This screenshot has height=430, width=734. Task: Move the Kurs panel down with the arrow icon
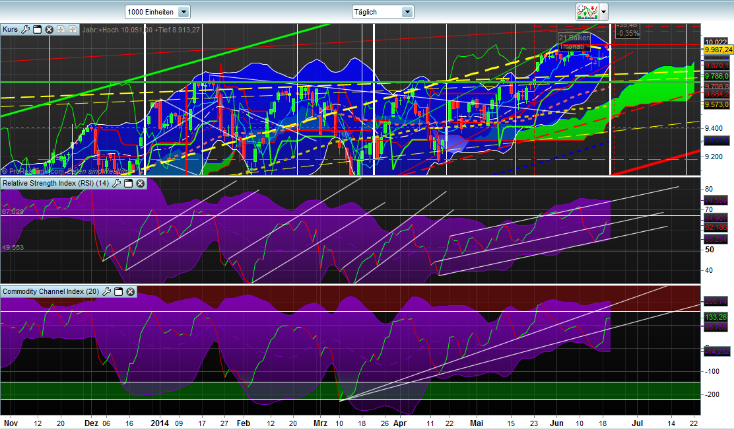tap(61, 29)
